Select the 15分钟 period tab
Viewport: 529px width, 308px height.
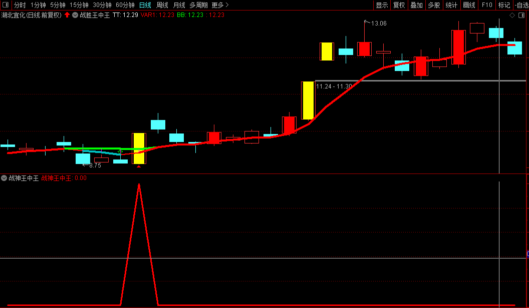coord(79,5)
